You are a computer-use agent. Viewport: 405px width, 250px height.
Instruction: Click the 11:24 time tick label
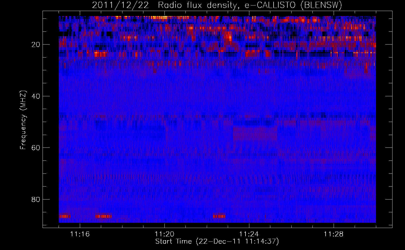pyautogui.click(x=249, y=234)
